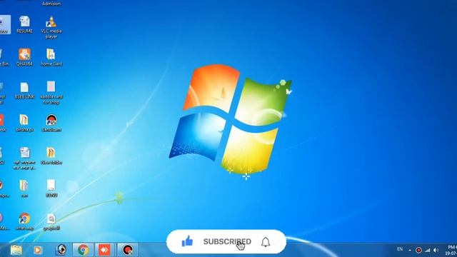The width and height of the screenshot is (457, 257).
Task: Select the RESUME document on desktop
Action: pos(24,24)
